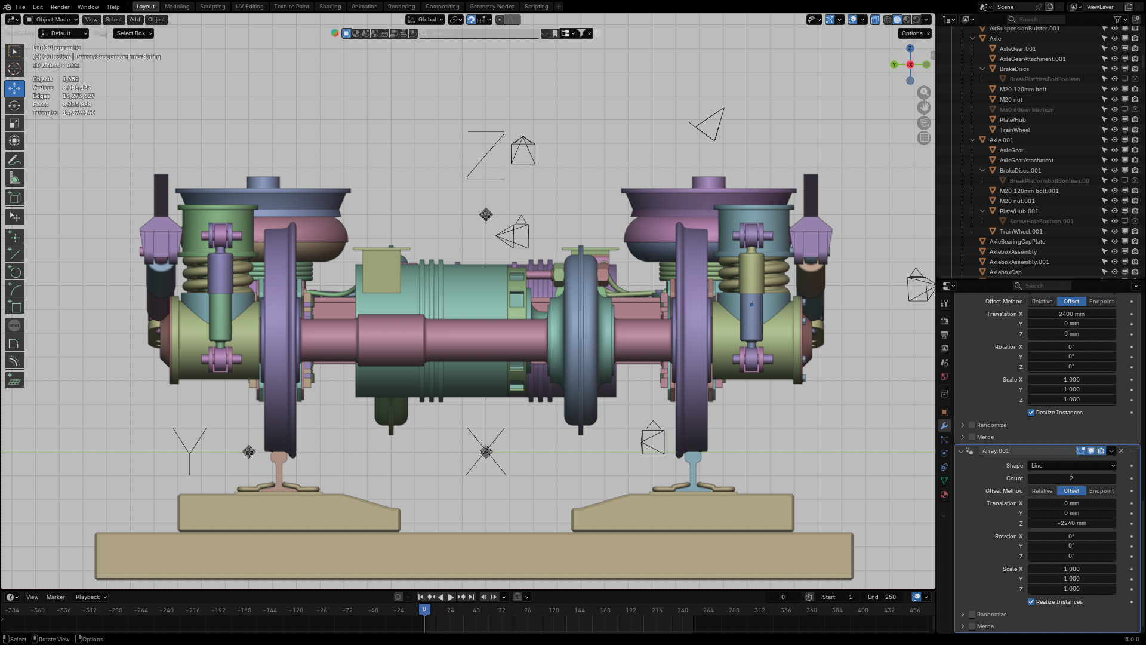The height and width of the screenshot is (645, 1146).
Task: Set Array.001 offset method to Endpoint
Action: click(x=1101, y=491)
